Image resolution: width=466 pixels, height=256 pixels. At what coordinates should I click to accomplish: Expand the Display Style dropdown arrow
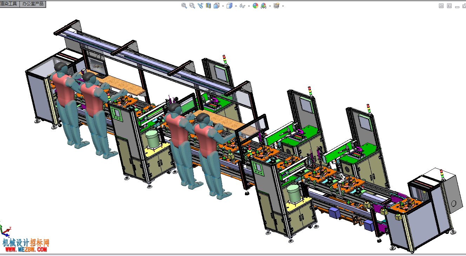coord(236,6)
